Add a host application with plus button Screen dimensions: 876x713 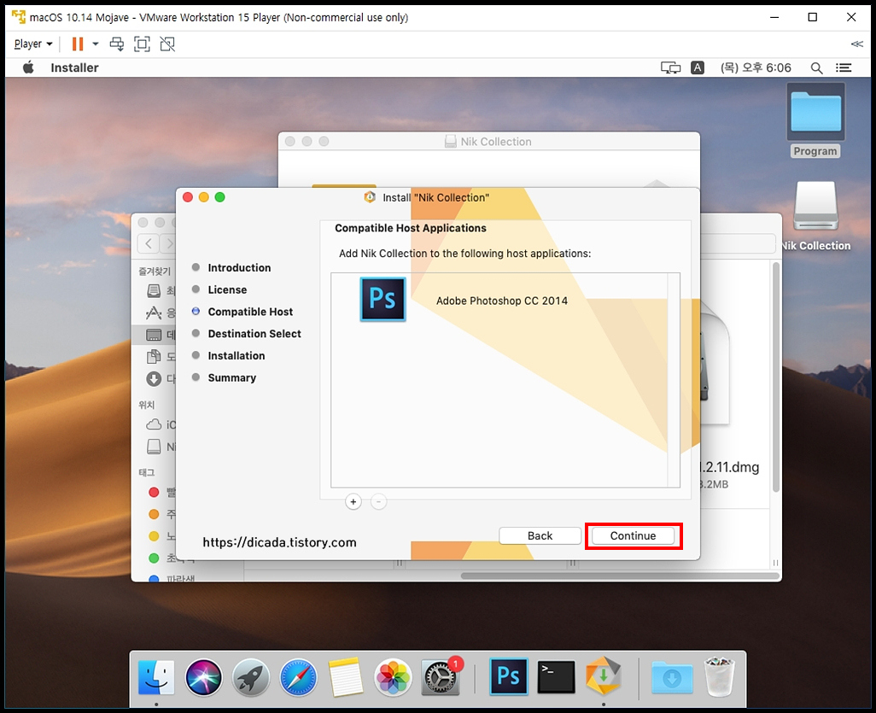point(353,502)
